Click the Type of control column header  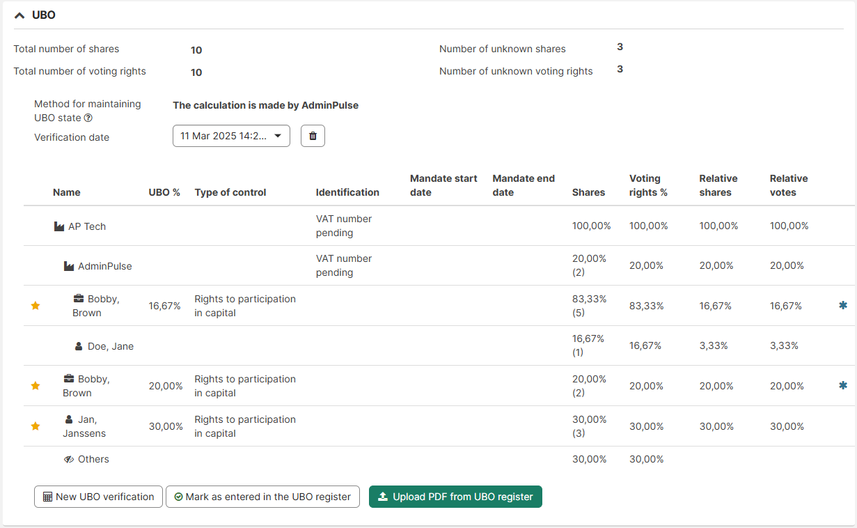pos(230,192)
